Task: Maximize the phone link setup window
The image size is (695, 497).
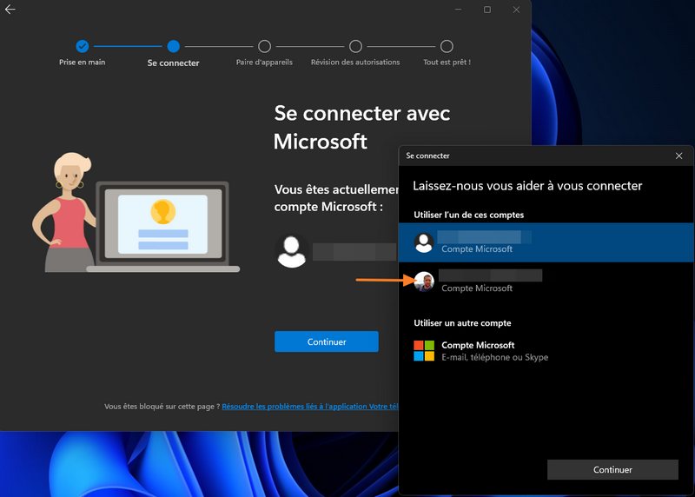Action: click(x=487, y=10)
